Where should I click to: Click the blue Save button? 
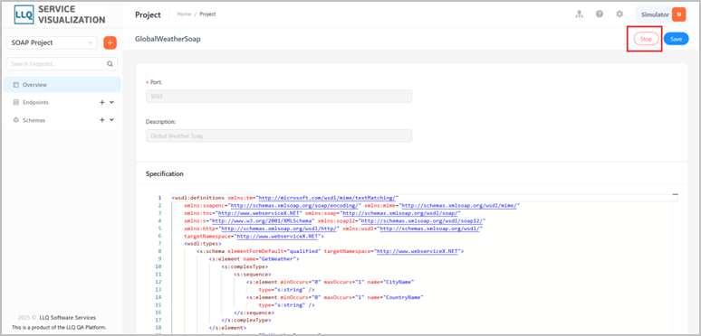click(676, 39)
